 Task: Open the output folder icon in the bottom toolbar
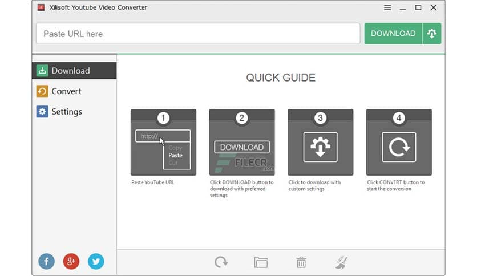click(261, 262)
